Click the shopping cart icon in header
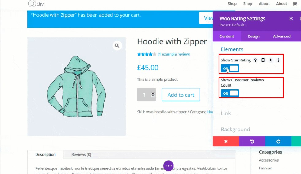This screenshot has height=174, width=301. click(295, 4)
